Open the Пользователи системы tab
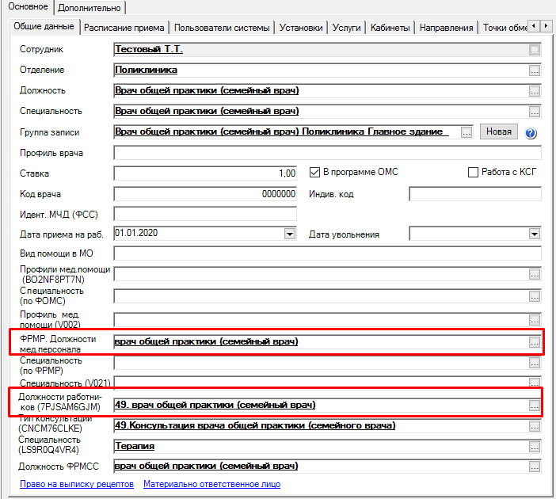 222,28
